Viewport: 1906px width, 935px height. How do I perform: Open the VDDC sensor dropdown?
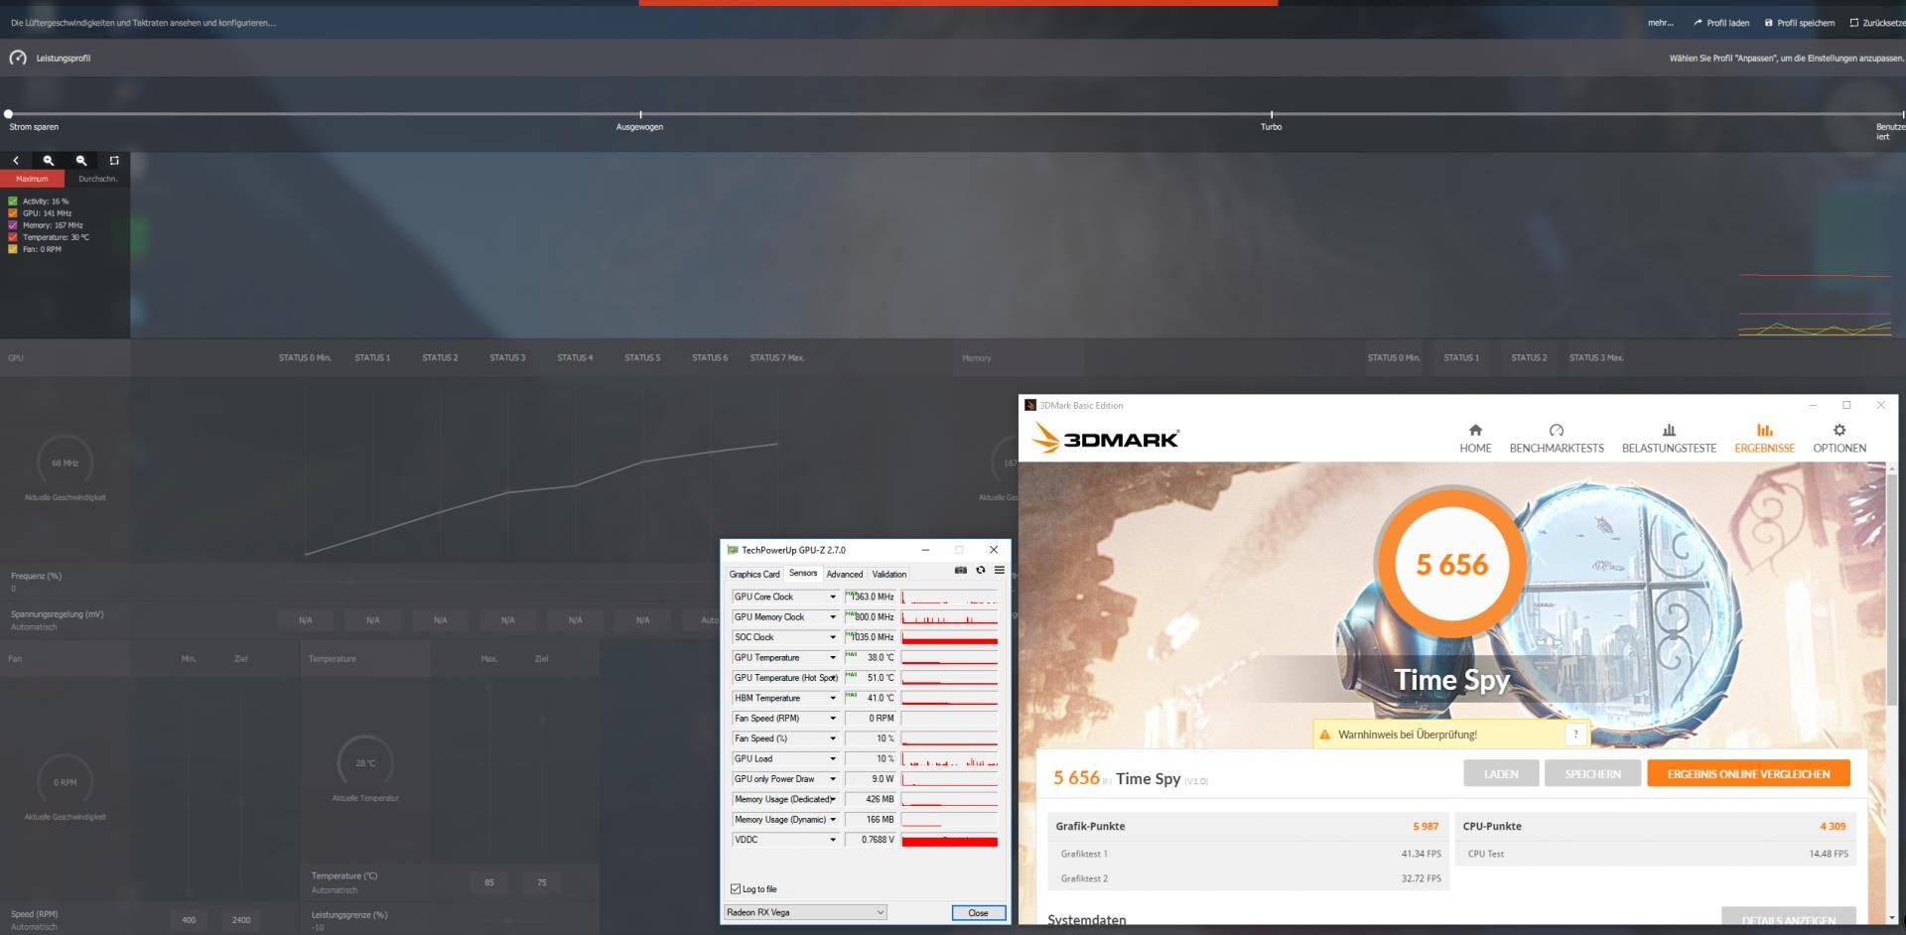(833, 840)
